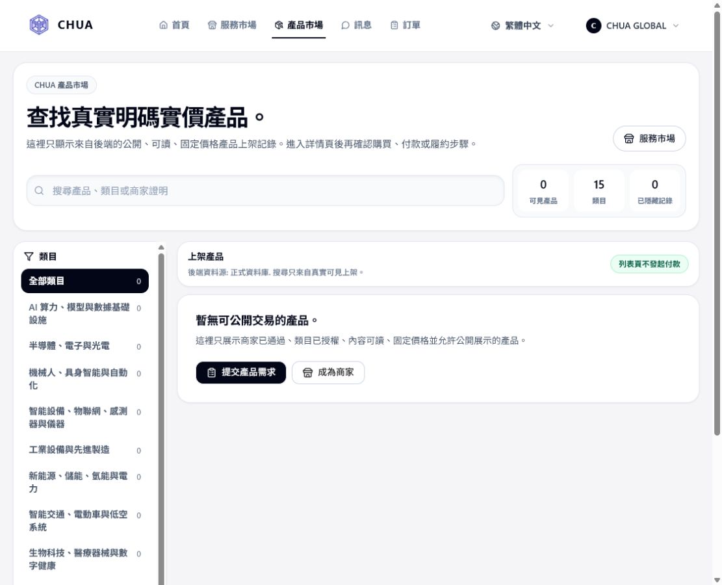The height and width of the screenshot is (585, 722).
Task: Click the 15 類目 stat card
Action: [599, 191]
